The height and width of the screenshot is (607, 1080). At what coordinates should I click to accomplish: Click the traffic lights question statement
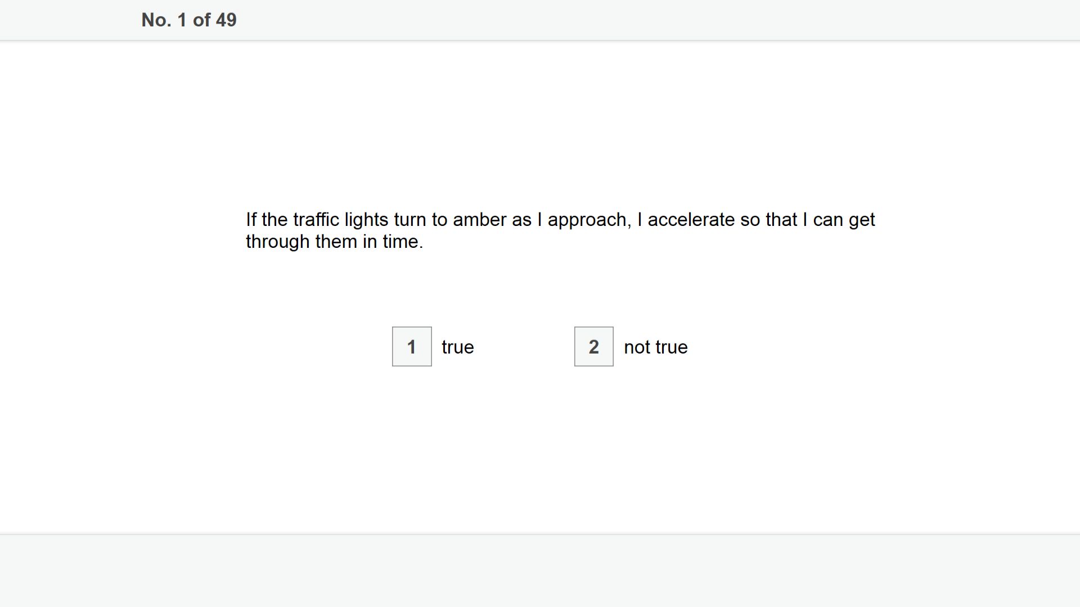coord(560,230)
